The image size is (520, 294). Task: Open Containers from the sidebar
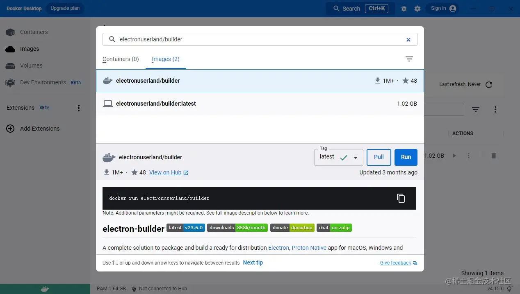(34, 32)
